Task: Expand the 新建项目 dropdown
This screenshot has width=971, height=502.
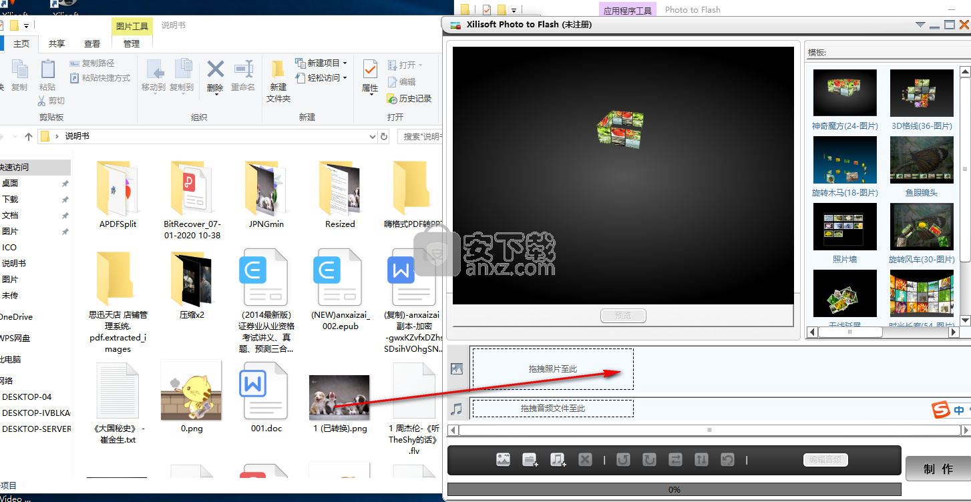Action: tap(345, 63)
